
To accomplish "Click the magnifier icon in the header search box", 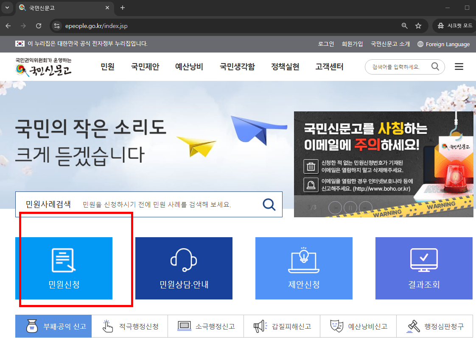I will pos(435,66).
